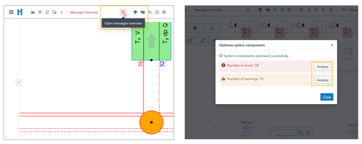
Task: Analyse the 58 errors
Action: pyautogui.click(x=322, y=67)
